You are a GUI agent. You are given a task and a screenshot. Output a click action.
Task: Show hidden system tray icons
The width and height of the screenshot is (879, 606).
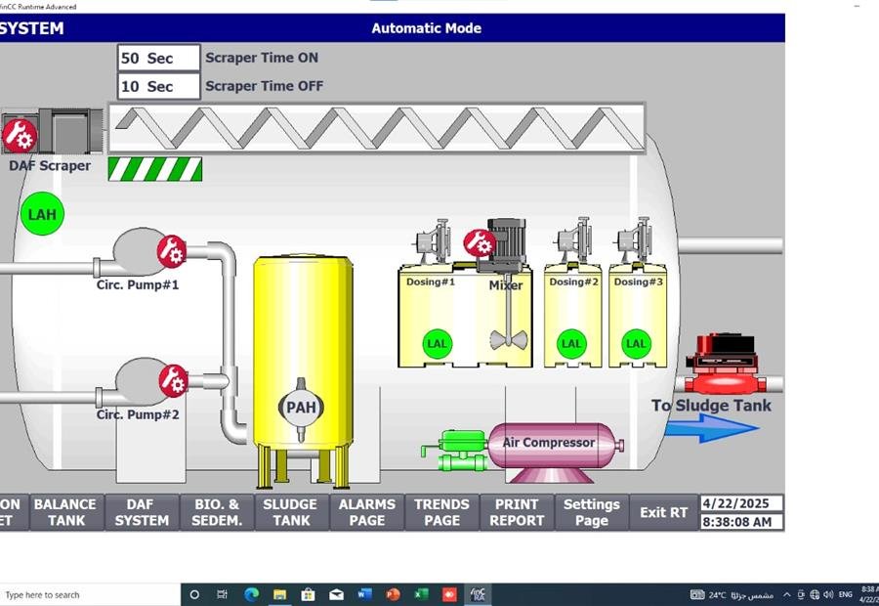pos(787,594)
